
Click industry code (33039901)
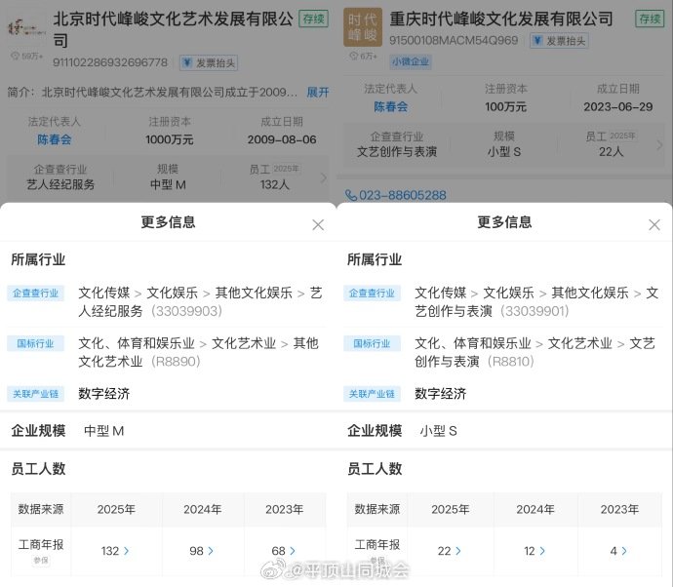[x=534, y=311]
